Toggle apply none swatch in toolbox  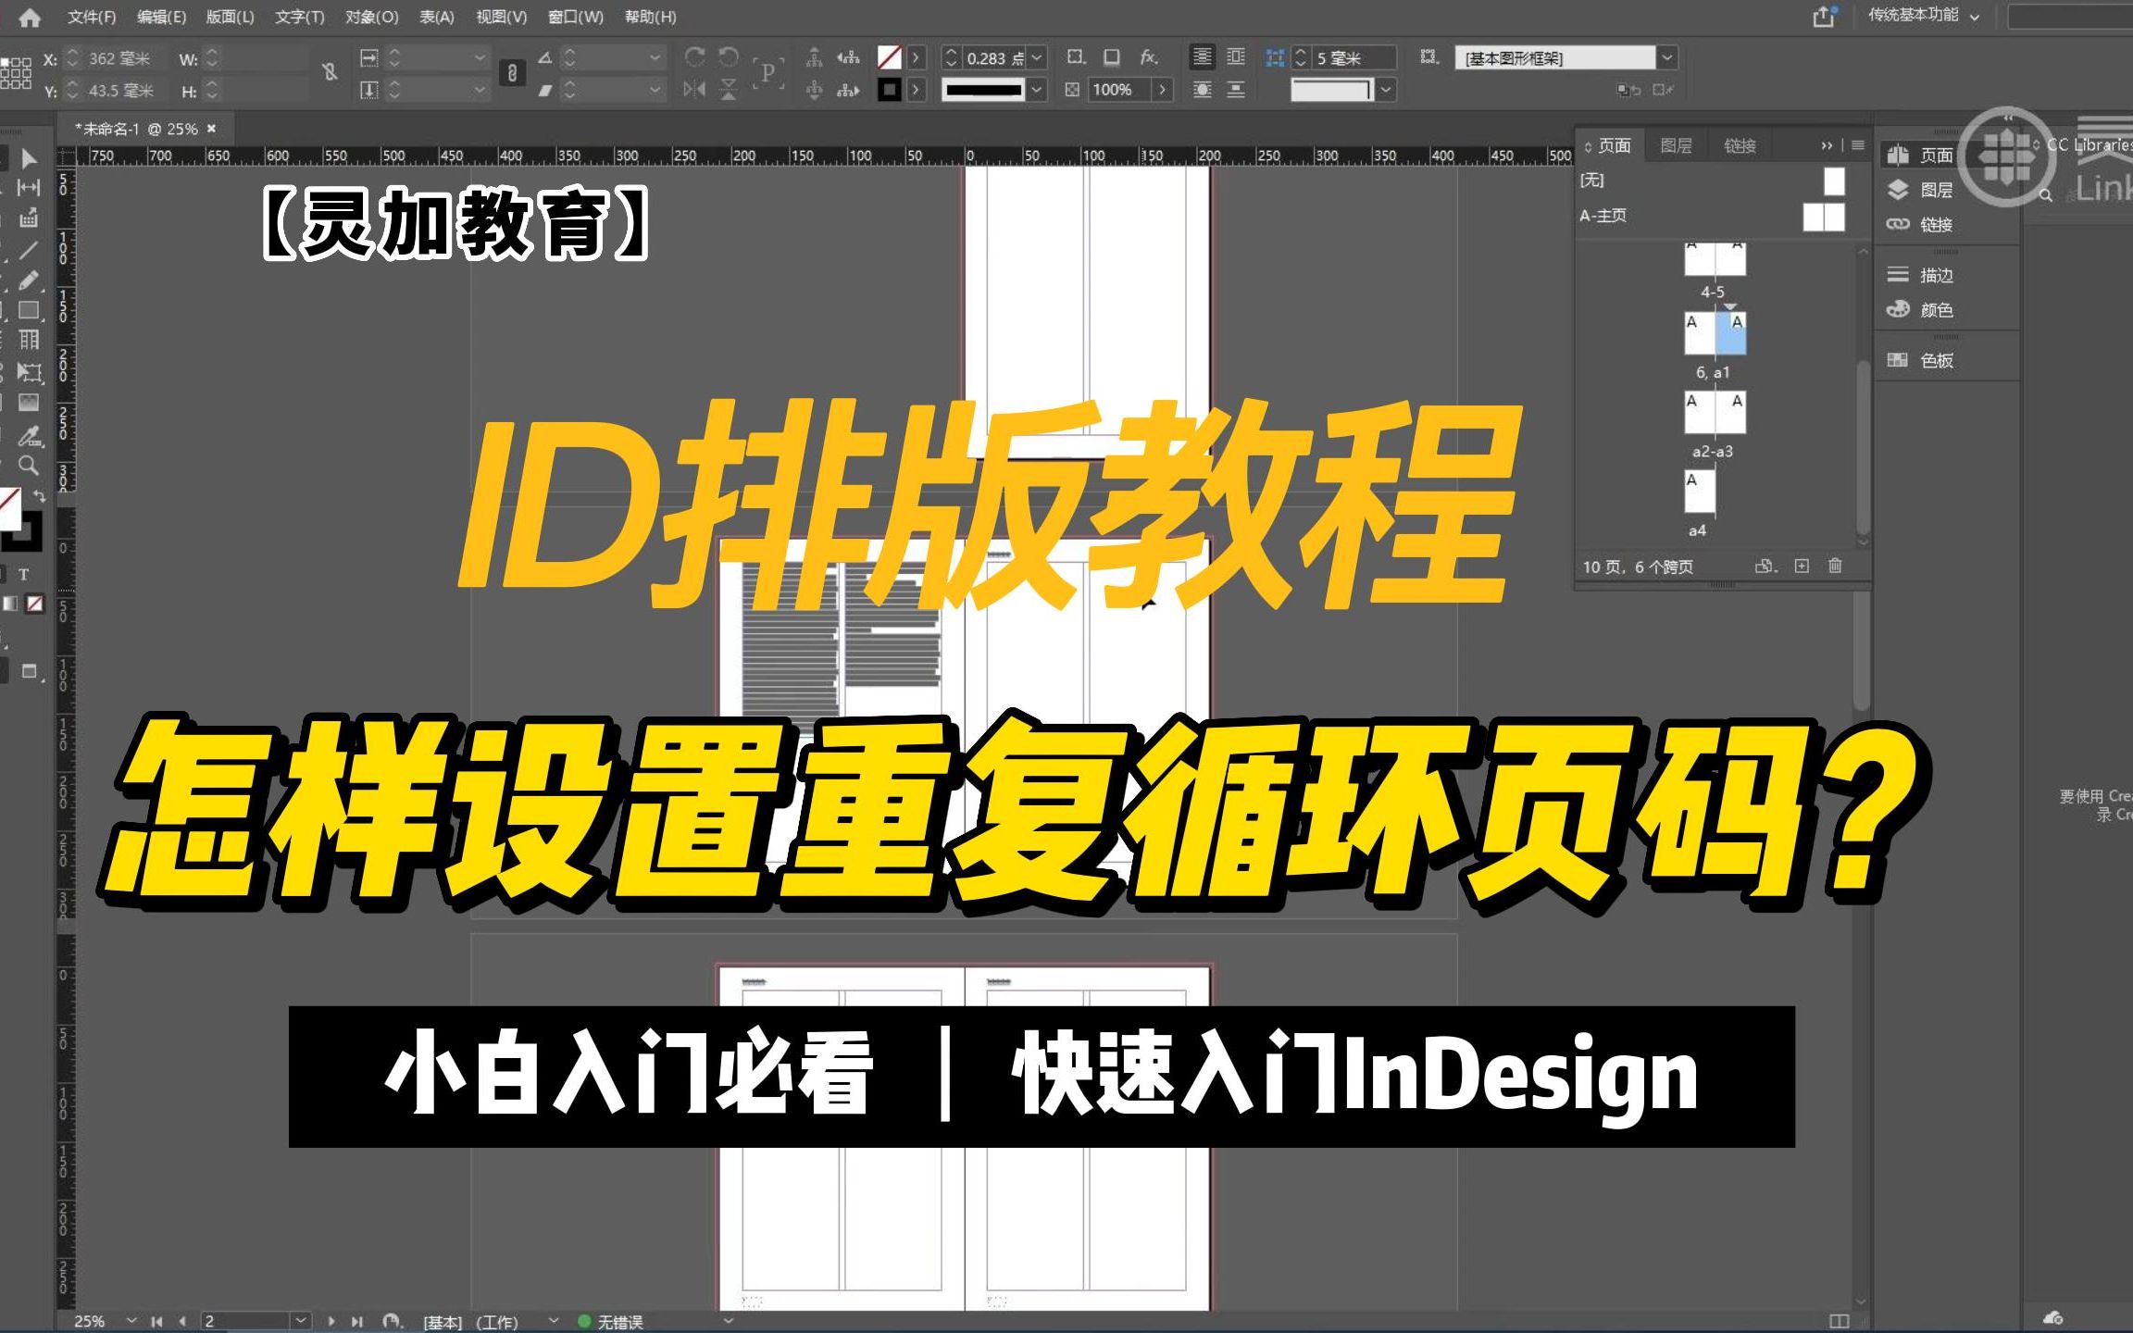[35, 604]
